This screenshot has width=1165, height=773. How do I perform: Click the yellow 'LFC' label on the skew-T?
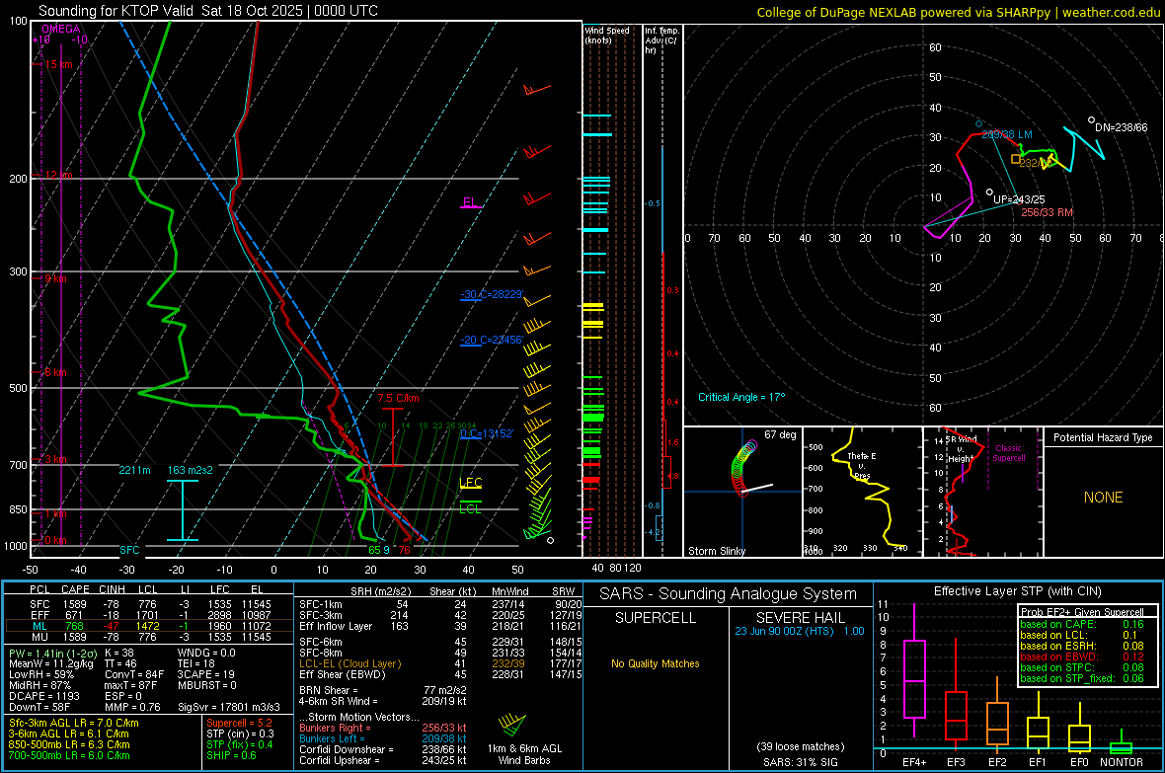point(471,483)
